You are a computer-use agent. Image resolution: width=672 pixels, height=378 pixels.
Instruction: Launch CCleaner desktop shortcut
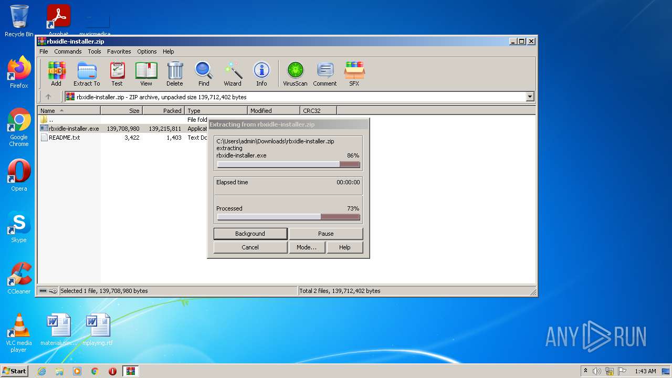19,278
